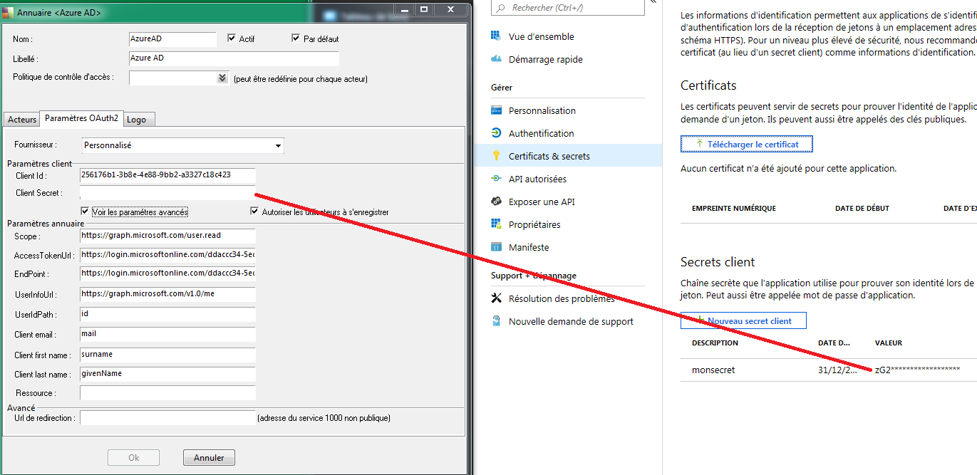Screen dimensions: 977x475
Task: Click the Ressource input field
Action: click(167, 393)
